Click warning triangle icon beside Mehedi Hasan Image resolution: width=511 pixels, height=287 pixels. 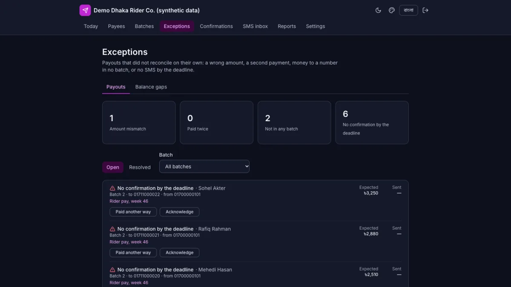[x=112, y=270]
